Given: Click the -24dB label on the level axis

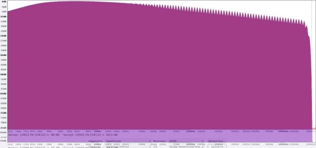Looking at the screenshot, I should coord(4,36).
